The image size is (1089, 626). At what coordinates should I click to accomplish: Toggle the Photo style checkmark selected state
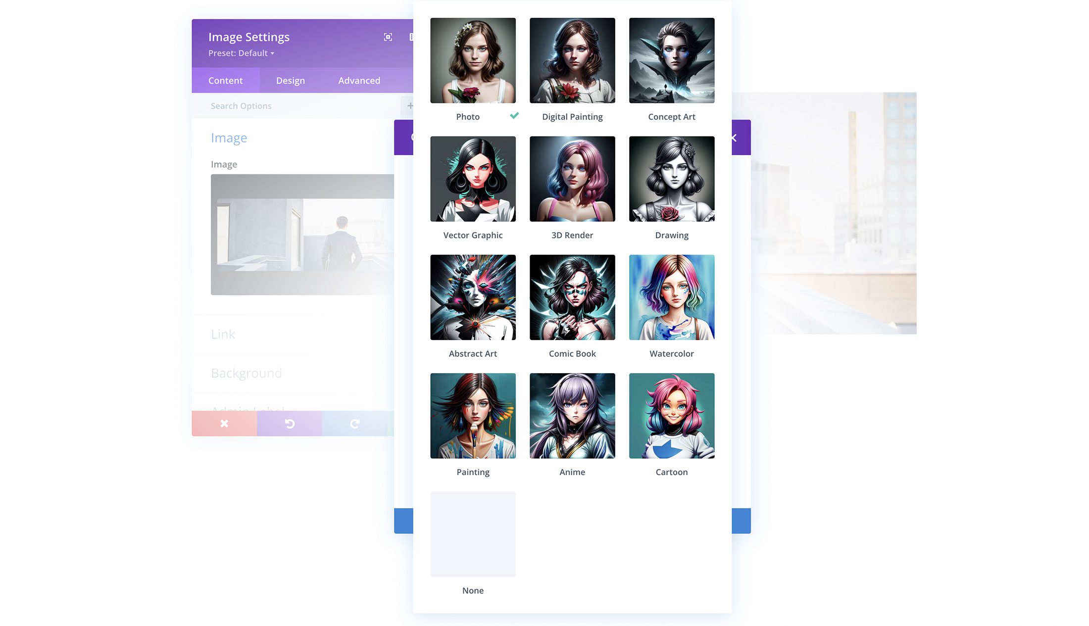[513, 116]
